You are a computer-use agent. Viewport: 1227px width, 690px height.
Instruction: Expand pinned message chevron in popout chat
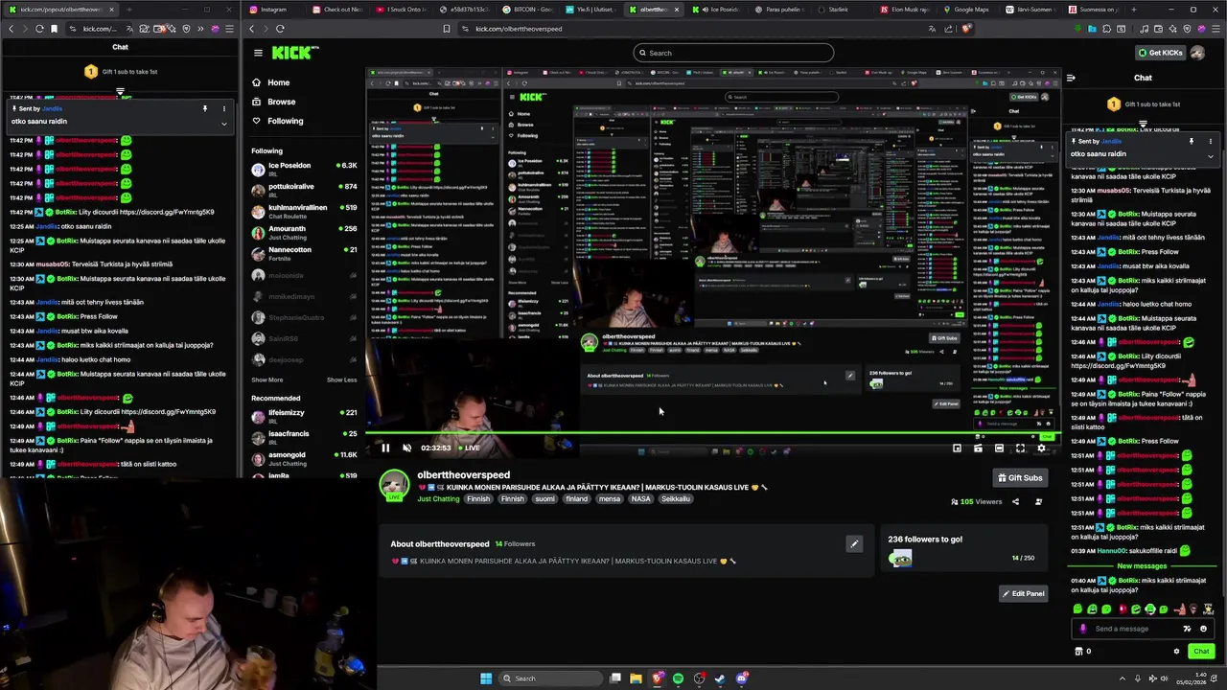pyautogui.click(x=223, y=123)
